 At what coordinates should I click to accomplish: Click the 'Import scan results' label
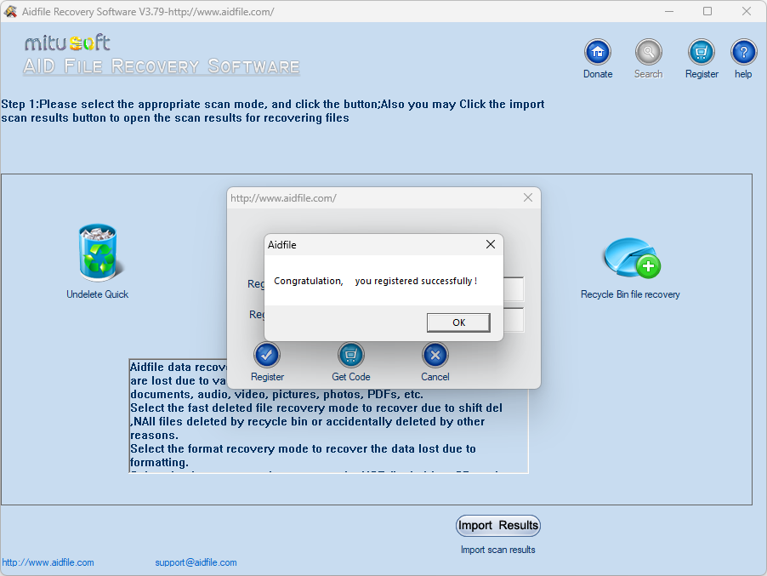pos(498,550)
